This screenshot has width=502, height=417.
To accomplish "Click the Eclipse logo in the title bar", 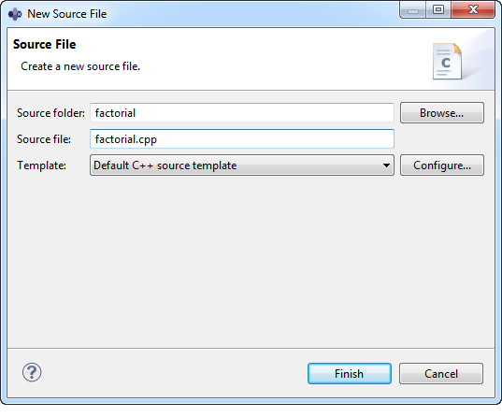I will 15,14.
